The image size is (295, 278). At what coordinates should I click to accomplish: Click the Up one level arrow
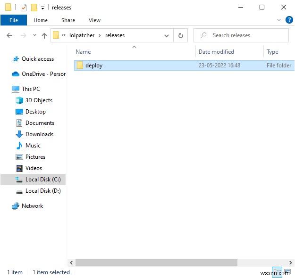click(x=44, y=35)
